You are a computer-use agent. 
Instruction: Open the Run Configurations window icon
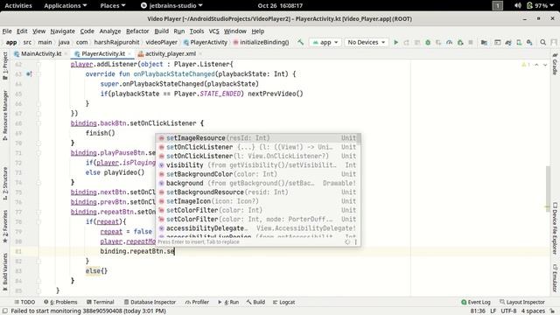498,42
